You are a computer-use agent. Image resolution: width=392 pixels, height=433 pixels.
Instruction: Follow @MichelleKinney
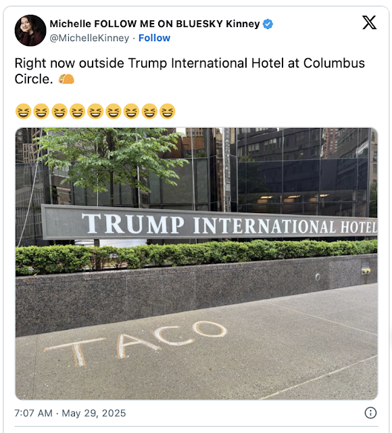pos(154,38)
